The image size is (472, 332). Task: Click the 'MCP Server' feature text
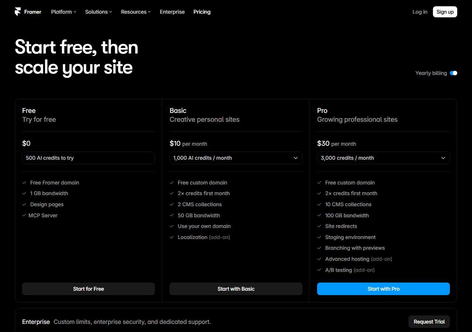(x=43, y=215)
